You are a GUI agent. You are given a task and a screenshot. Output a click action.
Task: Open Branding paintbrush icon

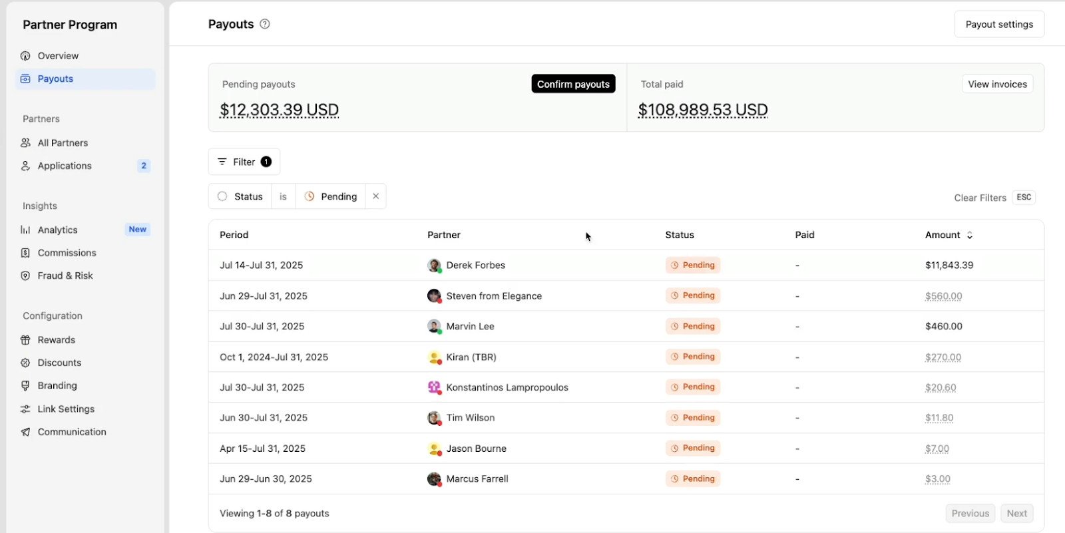click(25, 386)
